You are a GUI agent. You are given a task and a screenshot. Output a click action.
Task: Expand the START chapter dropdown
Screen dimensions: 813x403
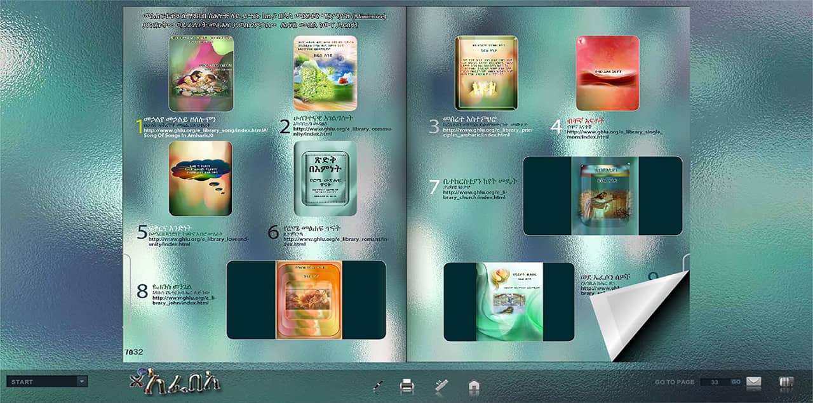47,381
